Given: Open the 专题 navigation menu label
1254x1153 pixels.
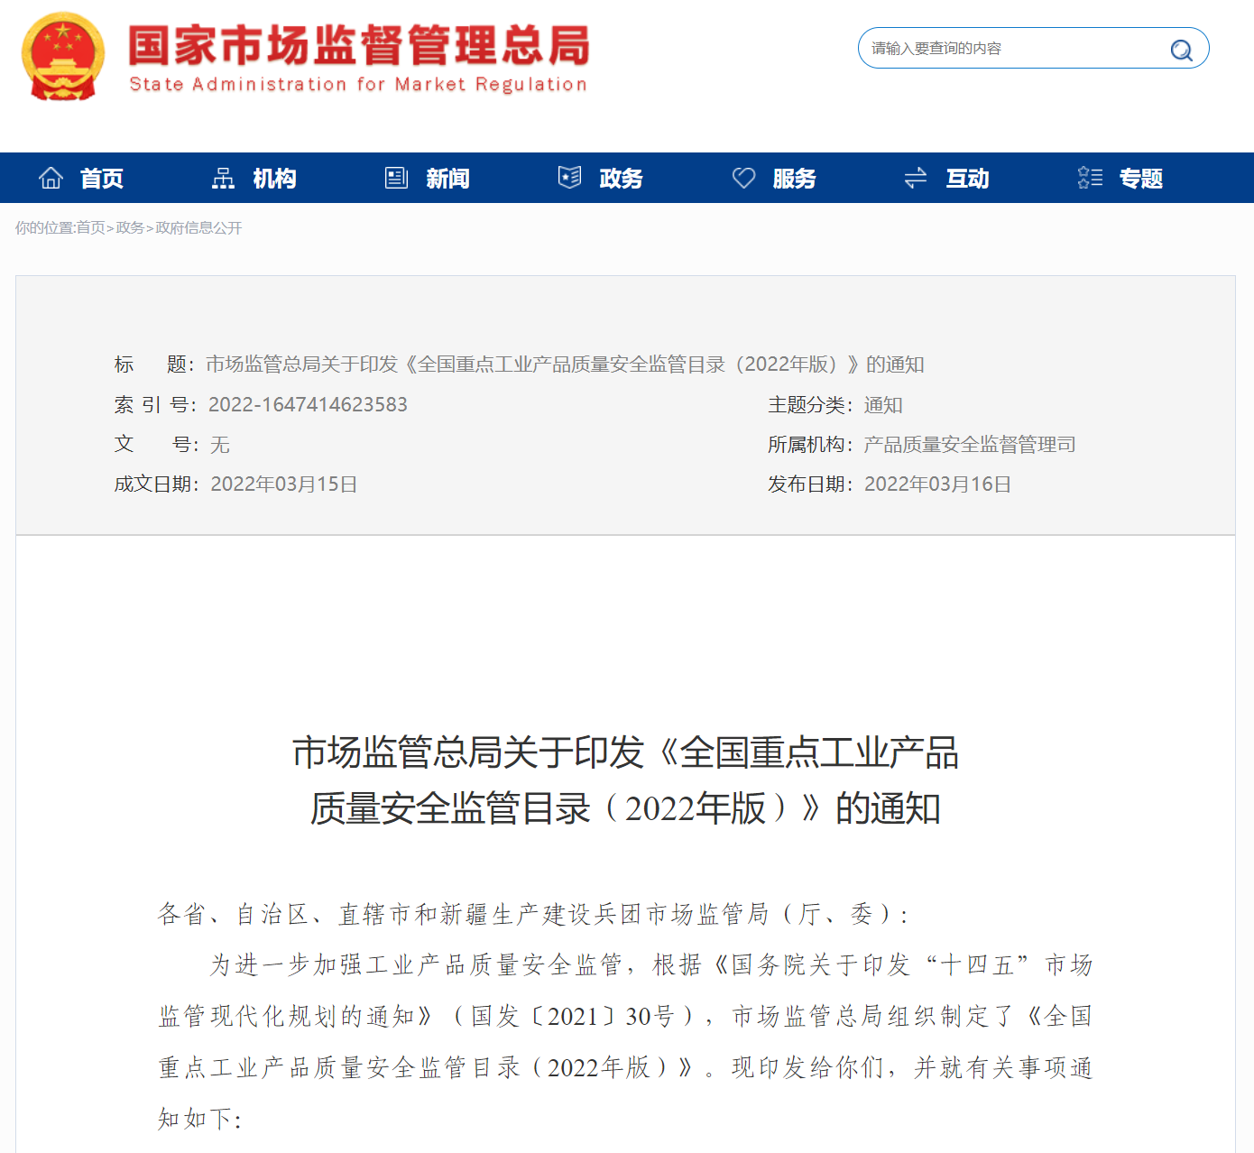Looking at the screenshot, I should (x=1140, y=179).
